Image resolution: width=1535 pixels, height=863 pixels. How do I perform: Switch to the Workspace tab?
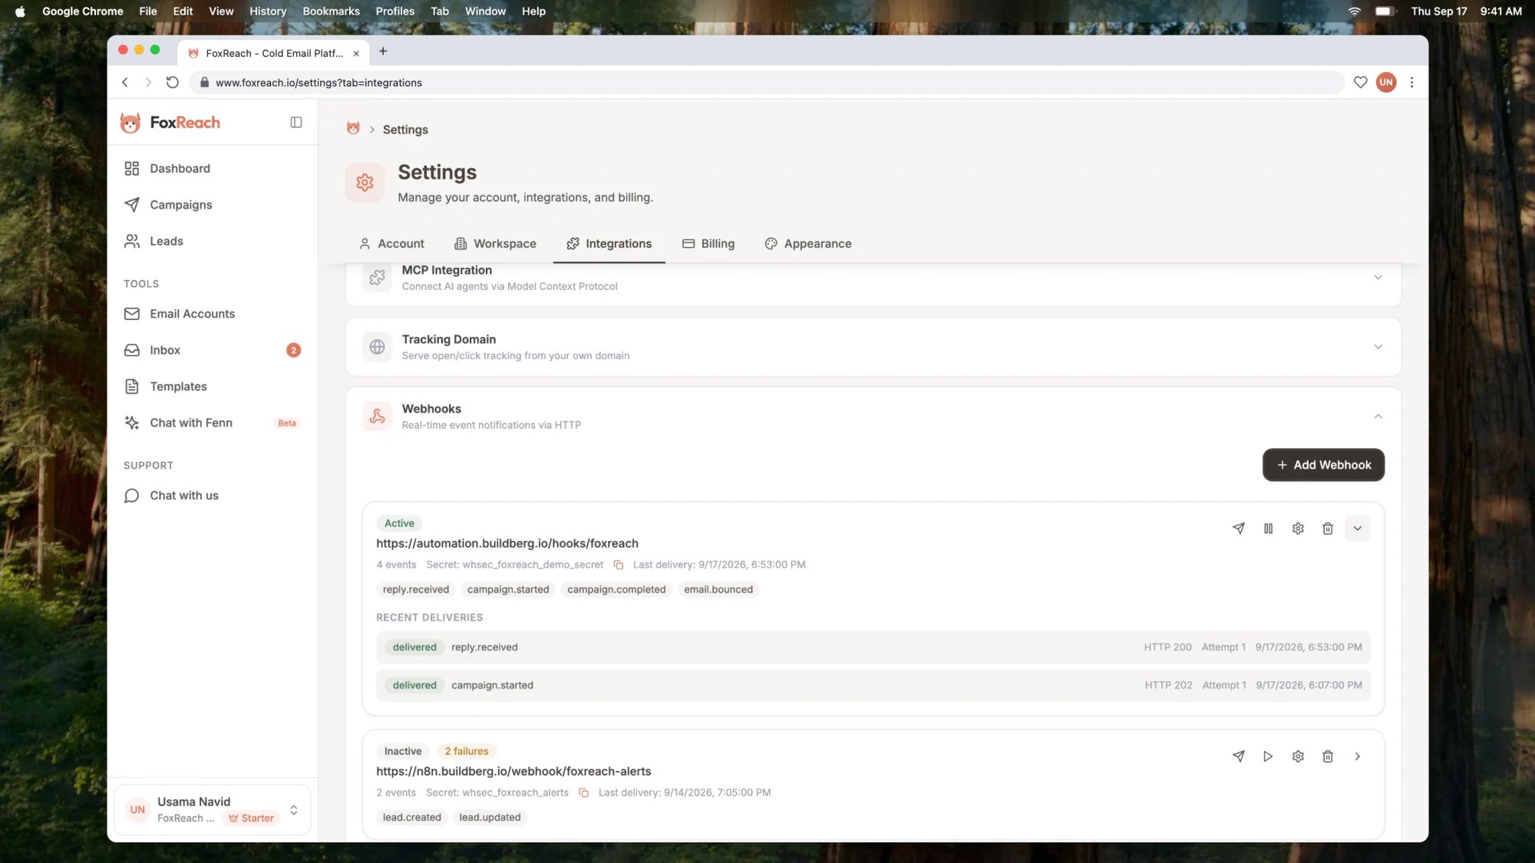(x=495, y=243)
